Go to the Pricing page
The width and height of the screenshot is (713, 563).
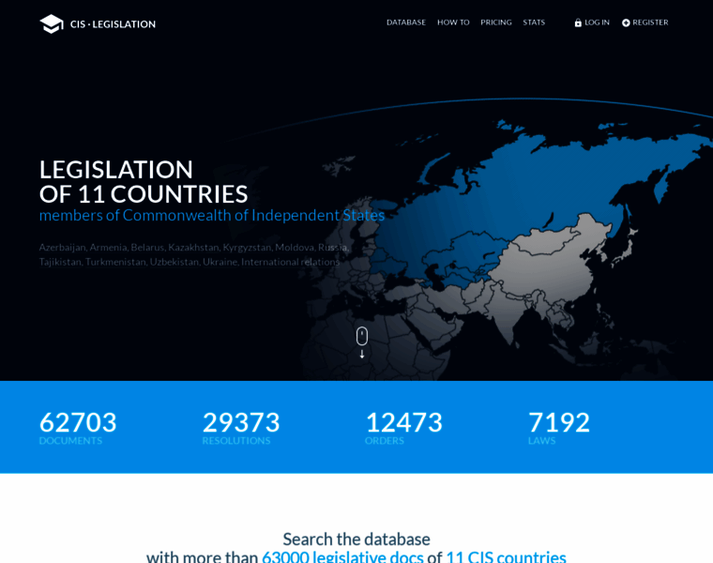click(x=496, y=23)
